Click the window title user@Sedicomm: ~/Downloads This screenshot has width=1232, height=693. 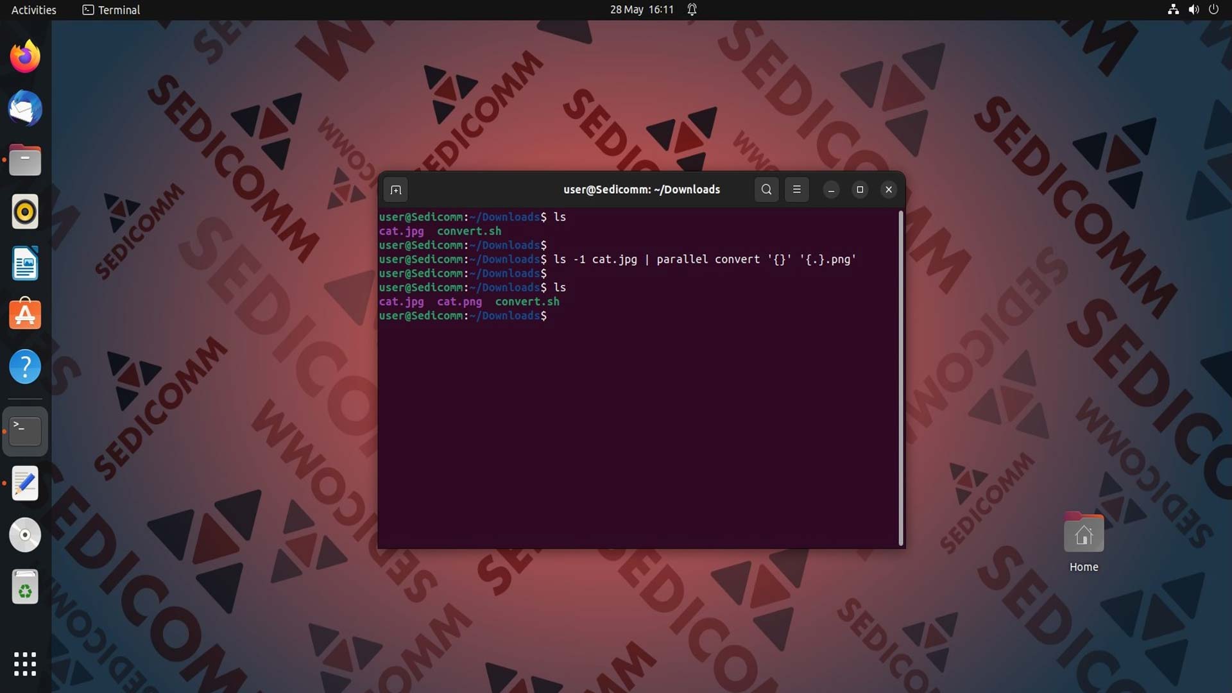click(642, 189)
